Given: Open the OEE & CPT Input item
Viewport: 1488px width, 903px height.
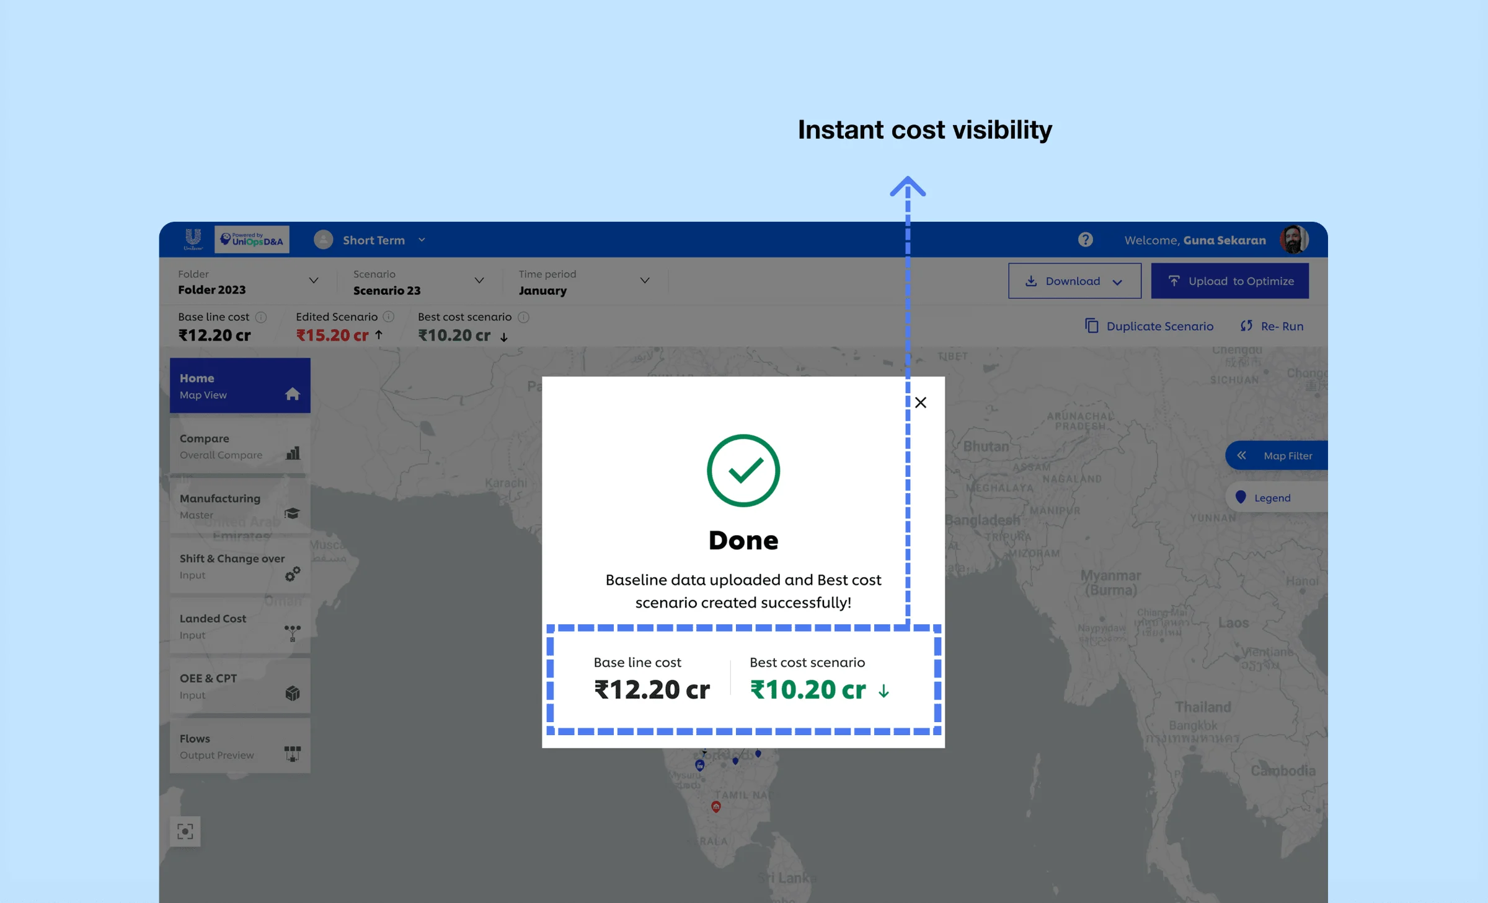Looking at the screenshot, I should (240, 686).
